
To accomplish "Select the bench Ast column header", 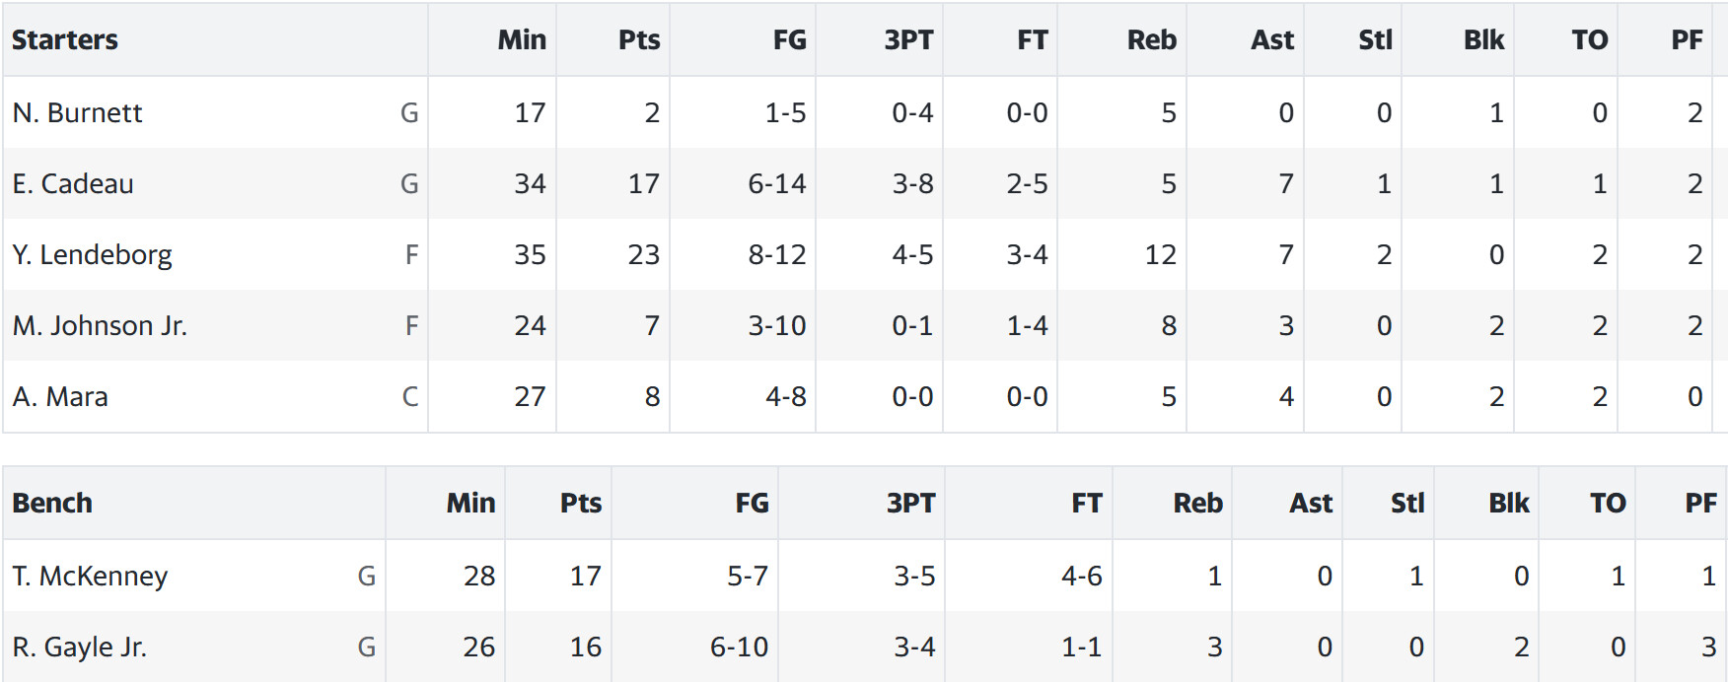I will (x=1311, y=504).
